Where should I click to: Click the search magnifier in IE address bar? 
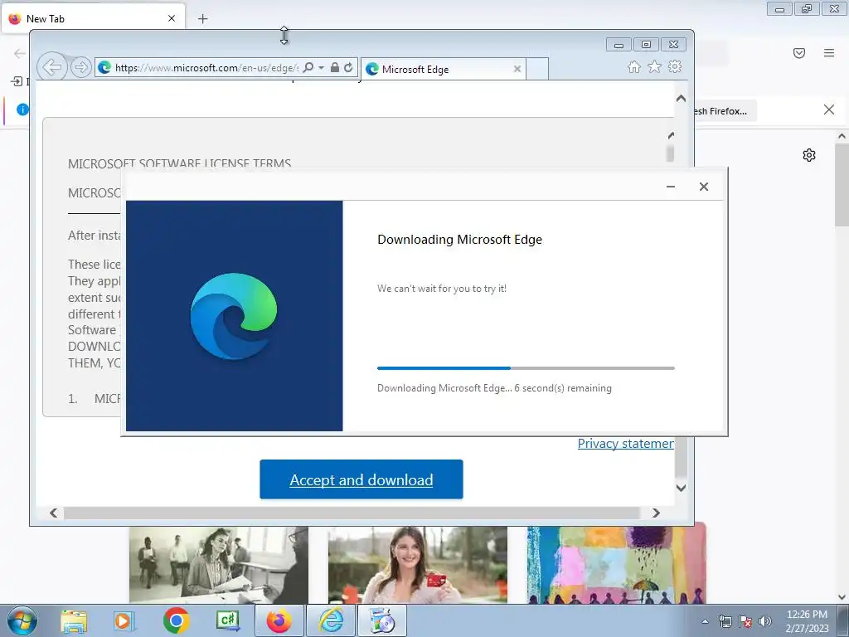308,67
